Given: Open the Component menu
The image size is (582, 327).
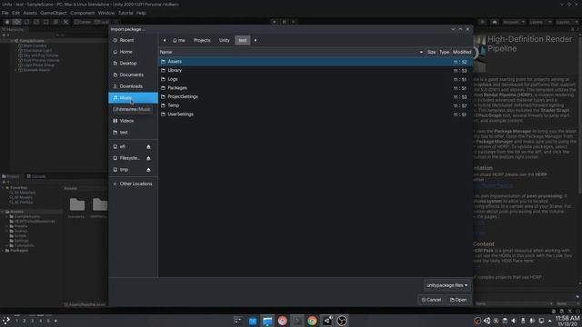Looking at the screenshot, I should (83, 13).
